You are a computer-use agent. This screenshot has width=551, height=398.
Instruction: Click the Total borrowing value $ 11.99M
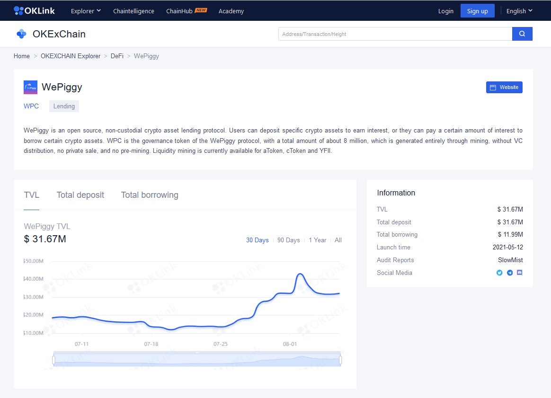510,234
